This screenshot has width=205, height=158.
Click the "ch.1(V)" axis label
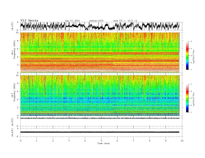coord(12,26)
